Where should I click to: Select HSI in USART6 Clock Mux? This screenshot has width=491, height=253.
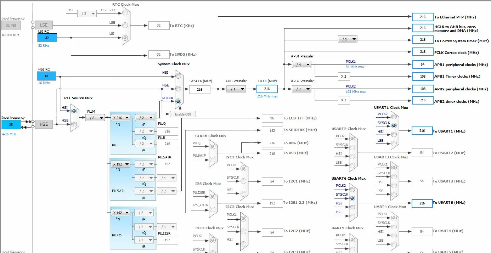[352, 207]
